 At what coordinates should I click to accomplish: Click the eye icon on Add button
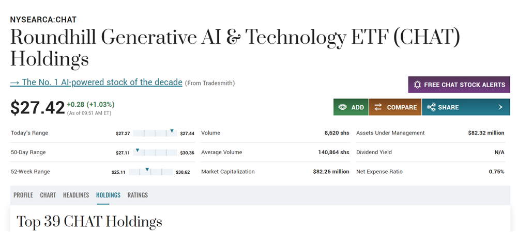[342, 107]
